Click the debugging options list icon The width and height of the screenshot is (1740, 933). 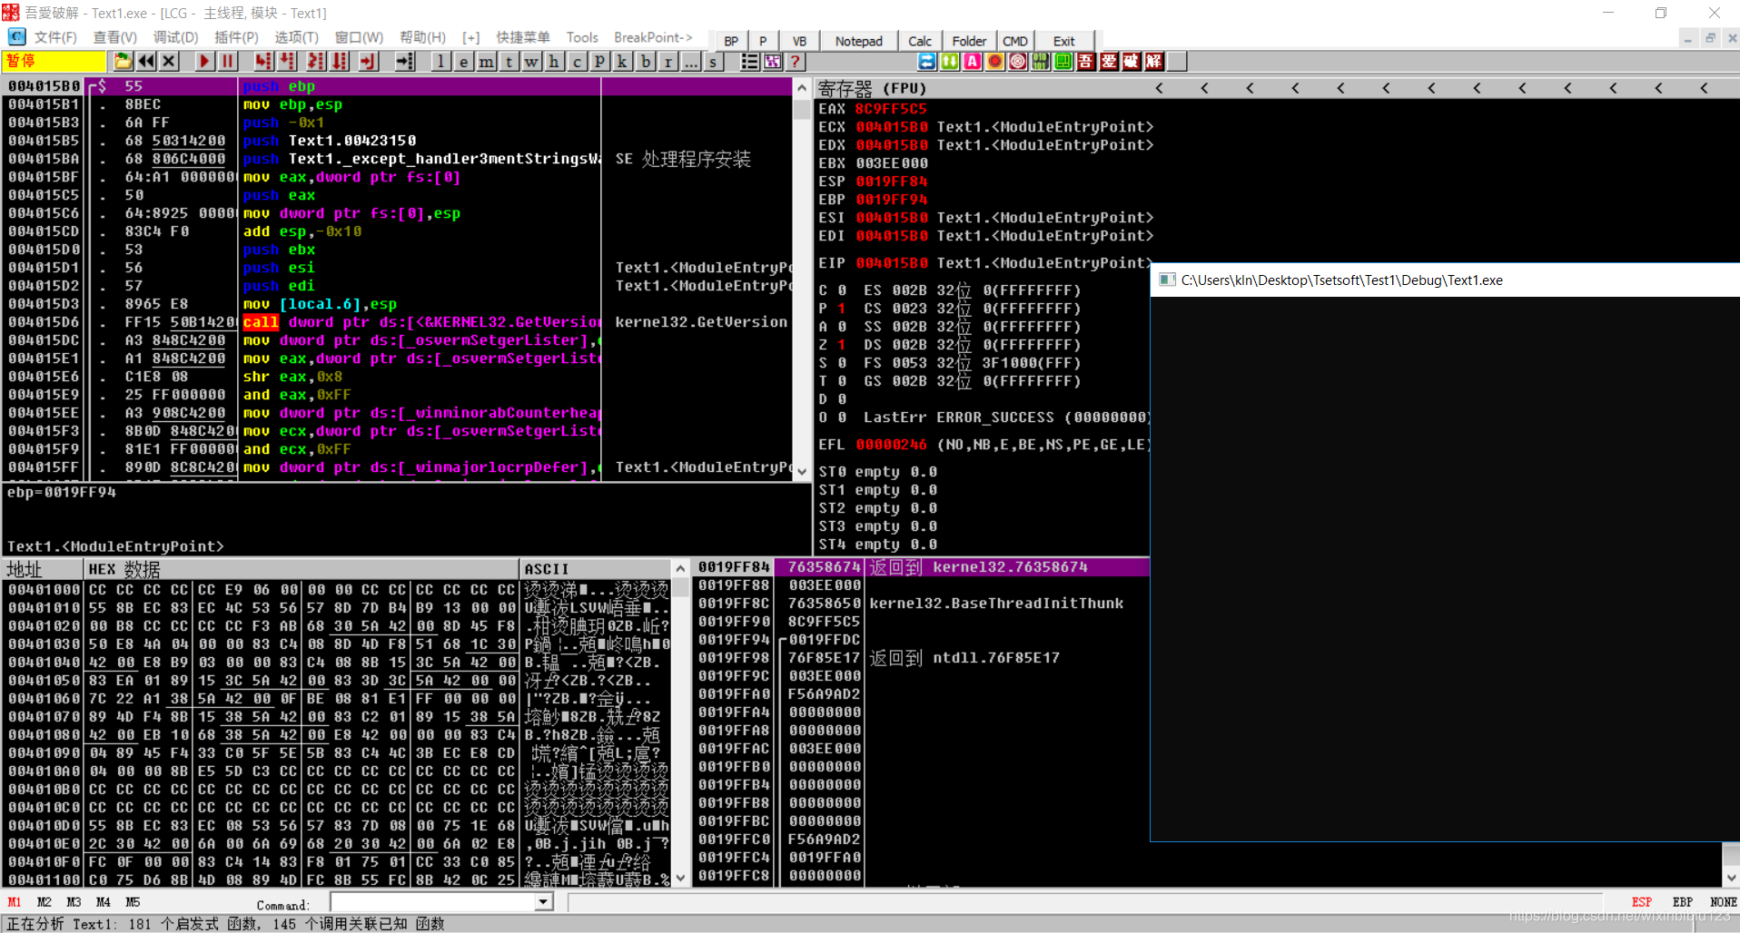(749, 61)
